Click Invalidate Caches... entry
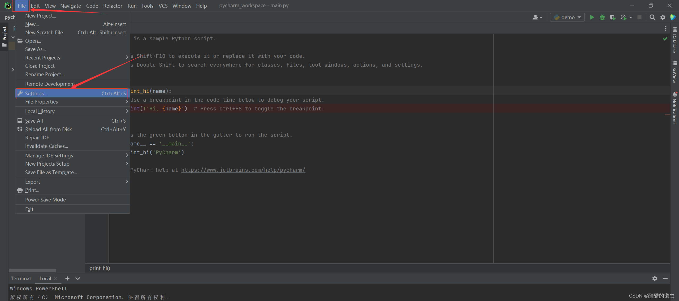This screenshot has width=679, height=301. coord(46,146)
